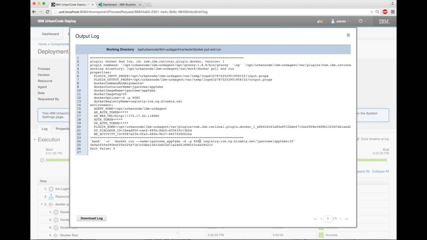Click 'Exit Value: 0' log line
The height and width of the screenshot is (240, 427).
[x=102, y=149]
